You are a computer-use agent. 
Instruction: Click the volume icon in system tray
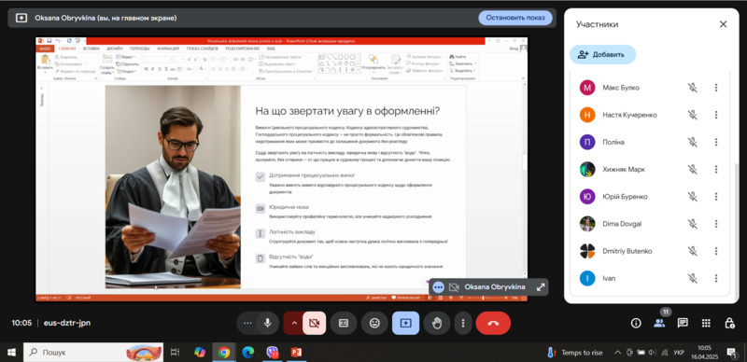(653, 353)
